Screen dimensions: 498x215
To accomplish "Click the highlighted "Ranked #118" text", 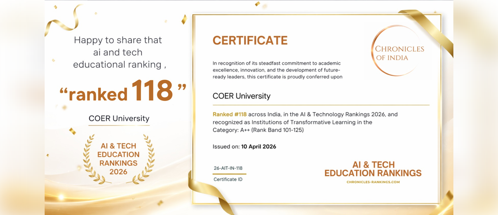I will (x=229, y=114).
